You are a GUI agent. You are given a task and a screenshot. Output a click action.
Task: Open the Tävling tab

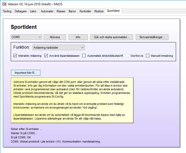pos(7,11)
